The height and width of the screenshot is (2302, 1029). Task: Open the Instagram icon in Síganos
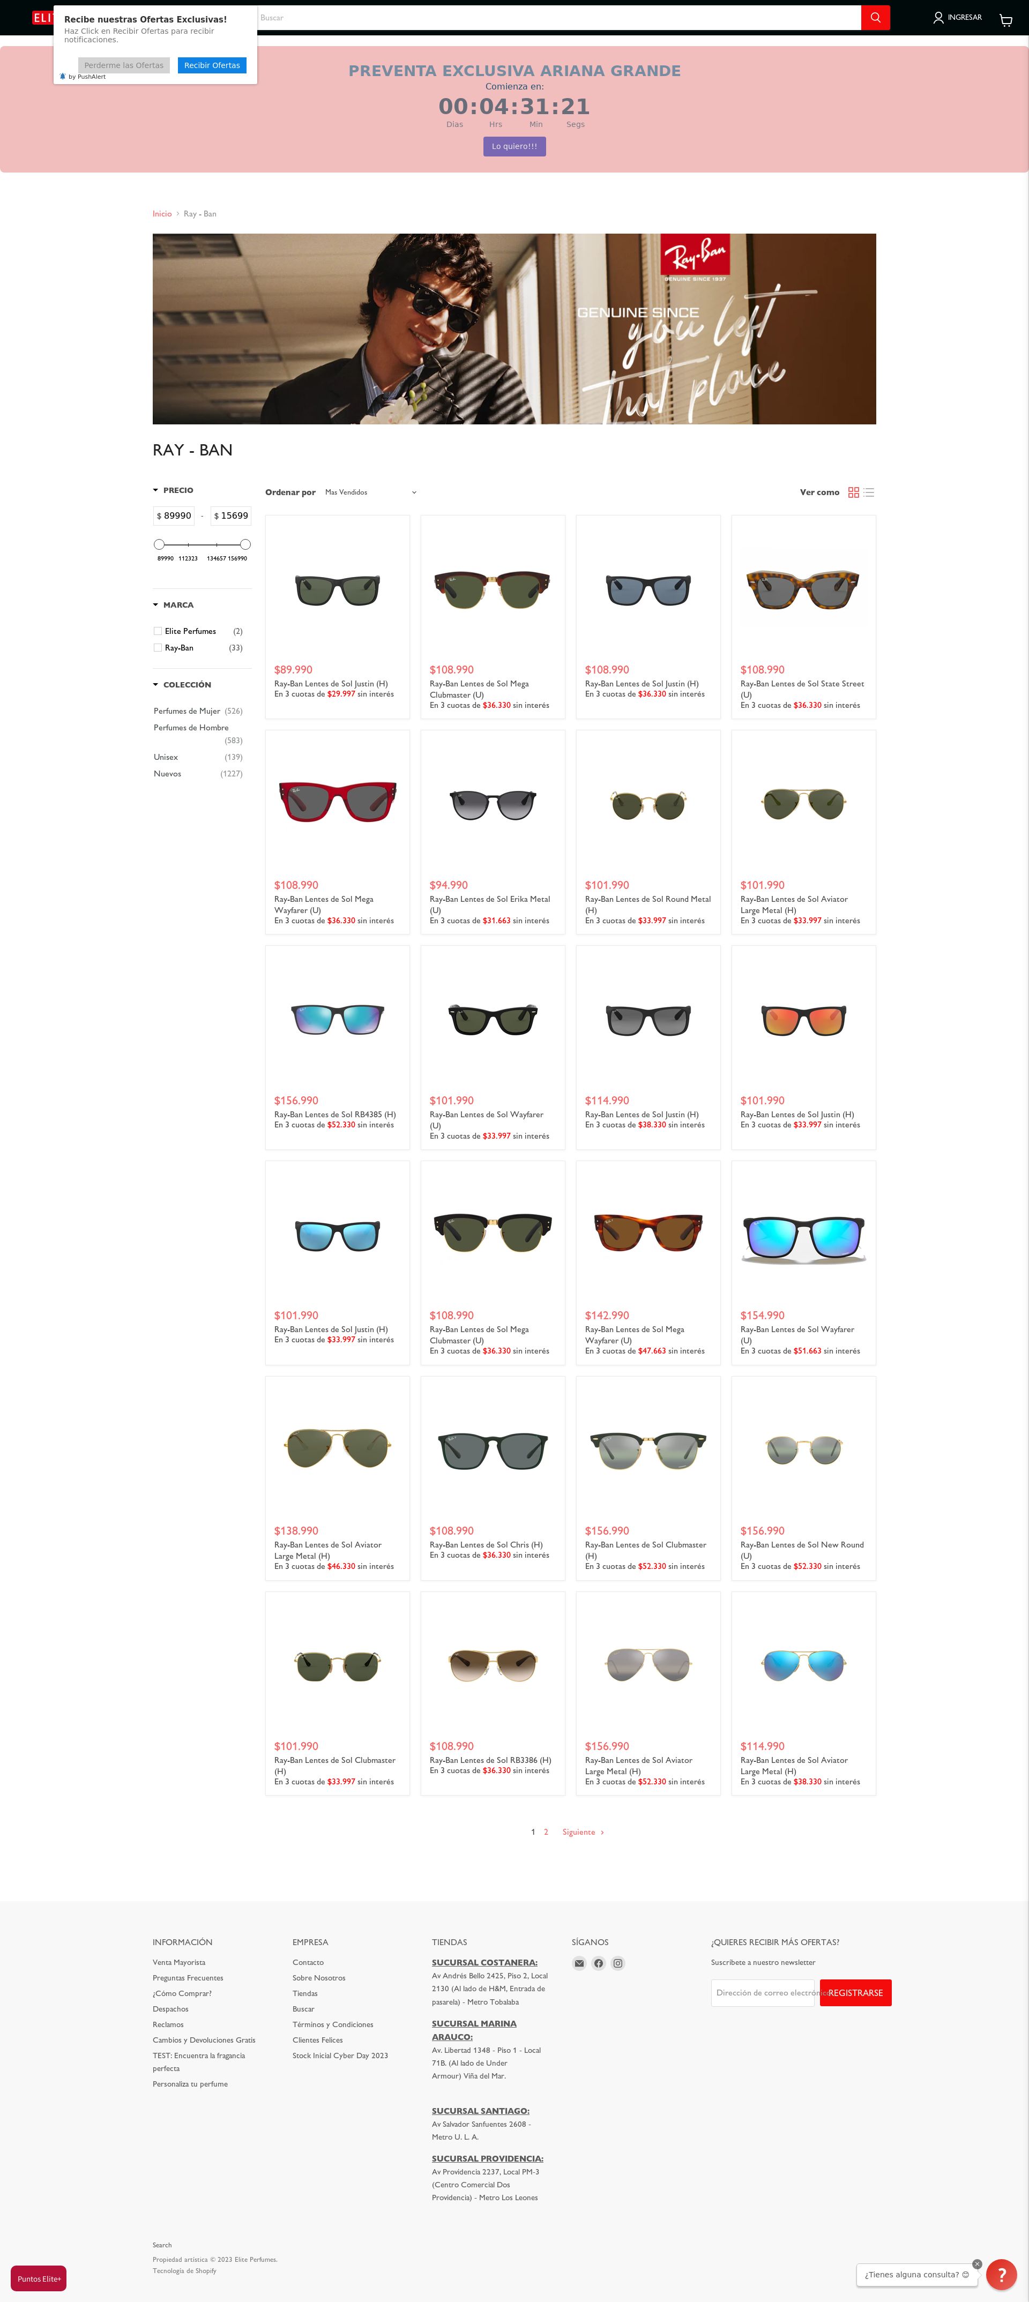618,1963
